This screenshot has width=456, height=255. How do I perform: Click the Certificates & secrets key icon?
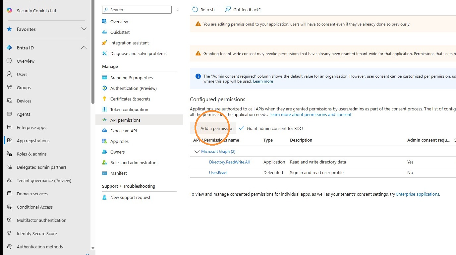[105, 99]
